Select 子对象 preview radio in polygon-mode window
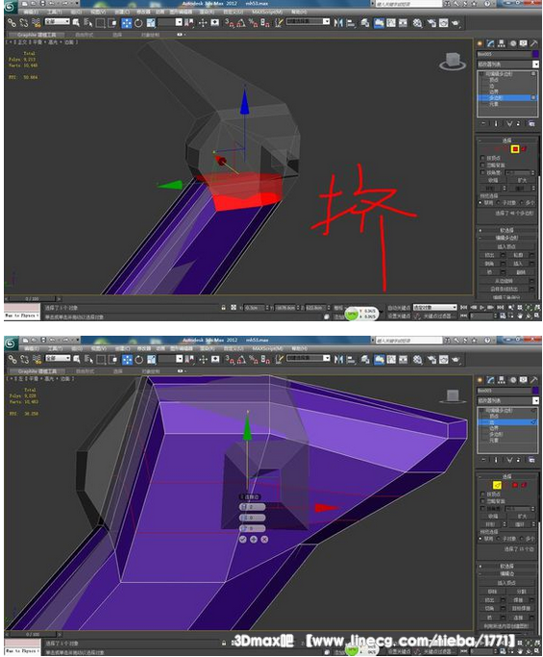This screenshot has height=657, width=543. point(499,202)
